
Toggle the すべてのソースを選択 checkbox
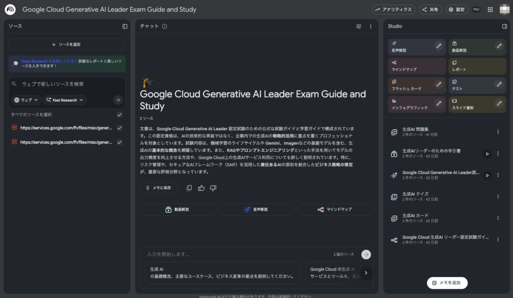(119, 115)
